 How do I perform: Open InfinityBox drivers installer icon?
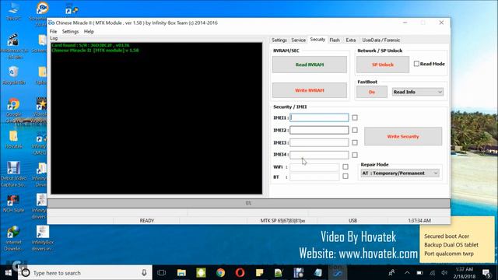click(x=42, y=238)
